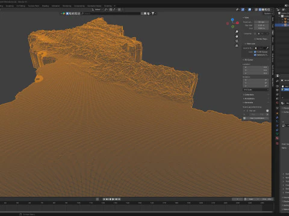
Task: Add a new workspace with the plus button
Action: (114, 6)
